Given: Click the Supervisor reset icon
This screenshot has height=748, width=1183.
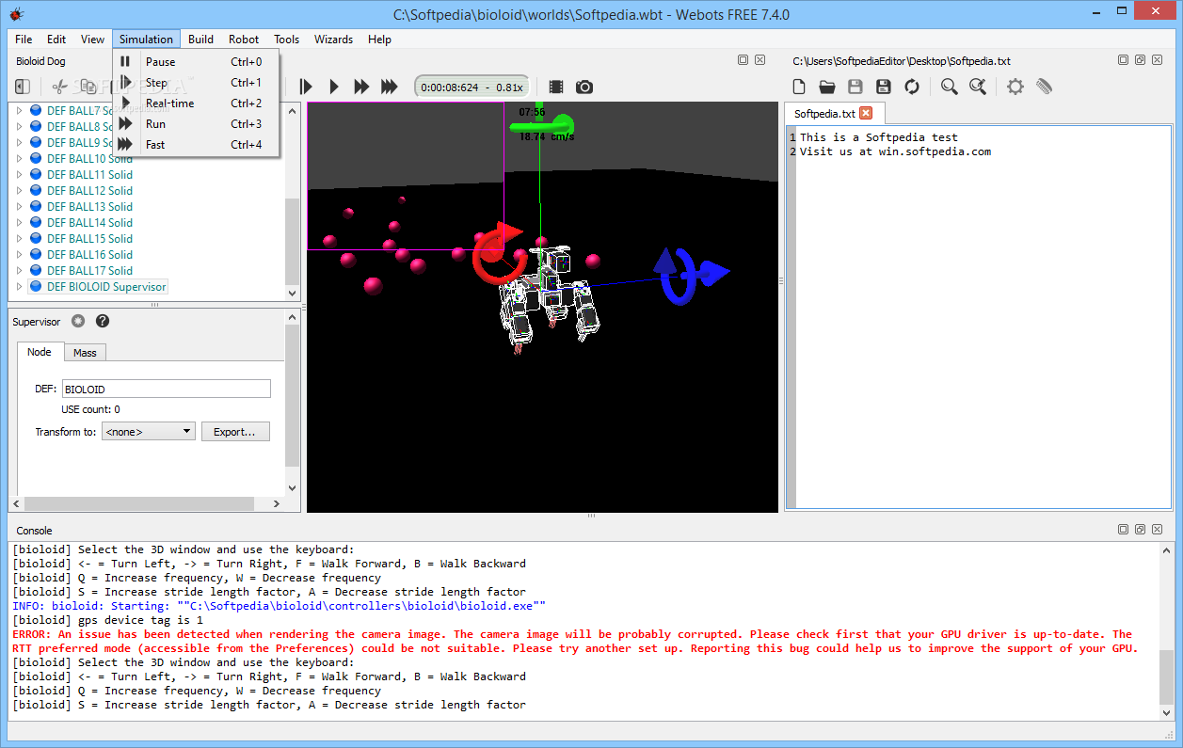Looking at the screenshot, I should pos(78,321).
